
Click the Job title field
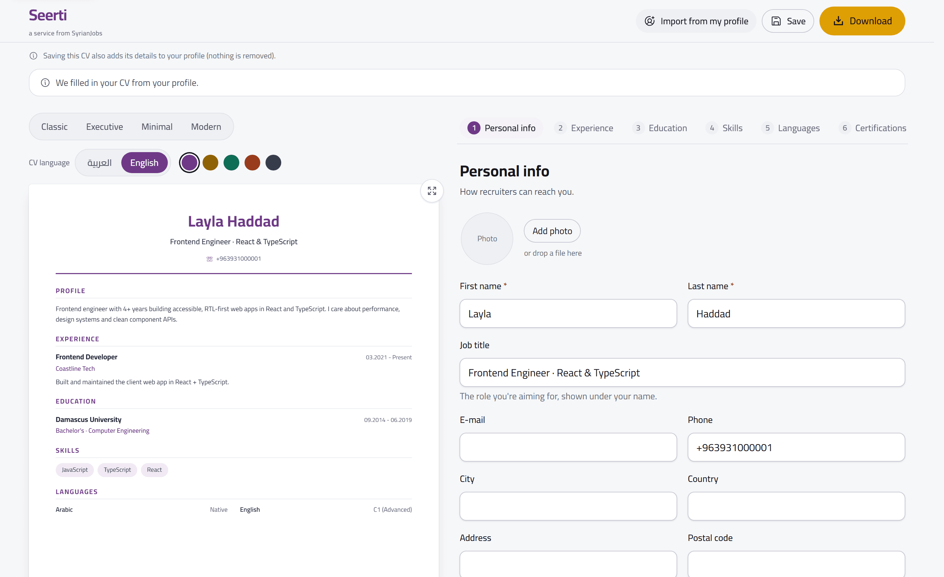[682, 373]
